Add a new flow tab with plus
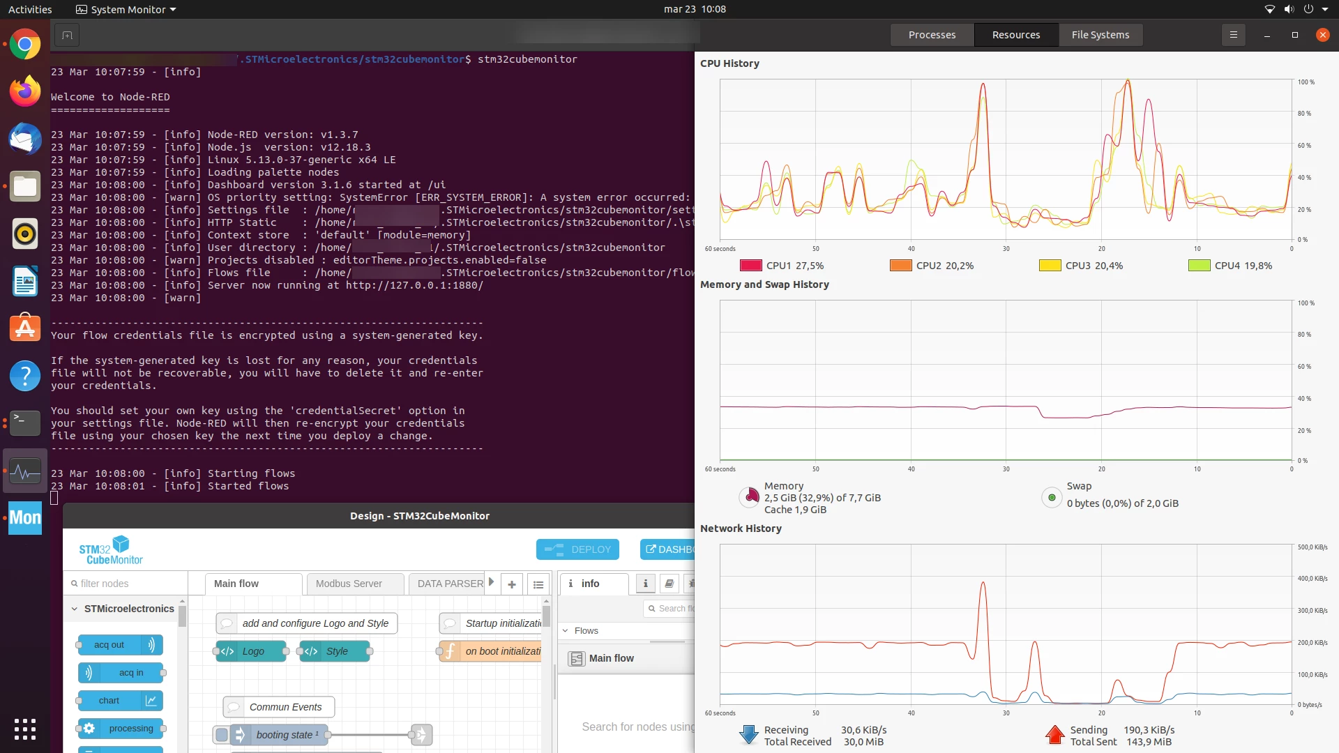 coord(512,584)
